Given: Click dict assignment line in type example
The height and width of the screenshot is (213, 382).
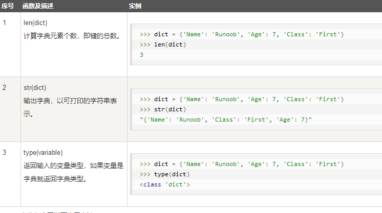Looking at the screenshot, I should [242, 164].
